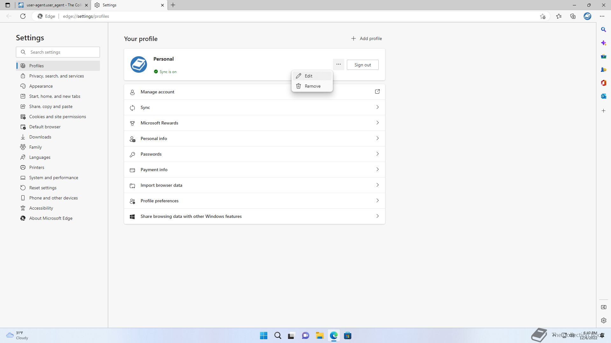The width and height of the screenshot is (611, 343).
Task: Open Appearance settings
Action: [x=58, y=86]
